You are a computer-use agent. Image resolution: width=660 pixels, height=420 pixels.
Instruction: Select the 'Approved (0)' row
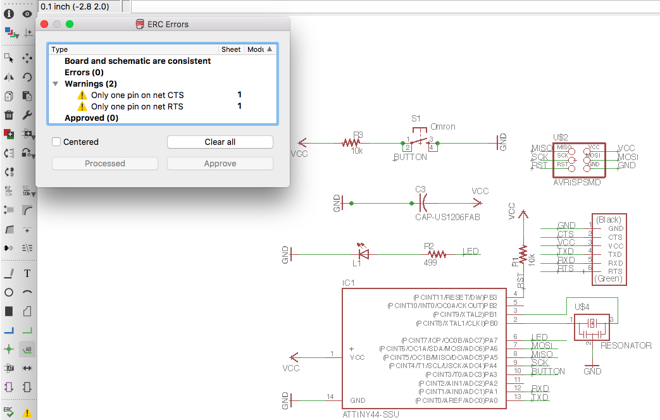click(163, 118)
